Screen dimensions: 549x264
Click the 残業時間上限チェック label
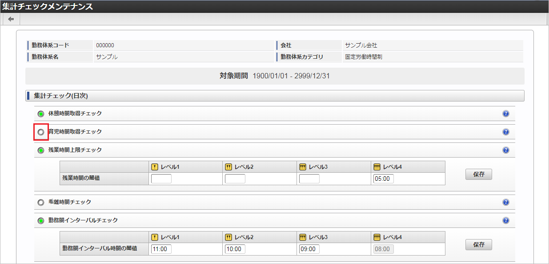[x=75, y=150]
